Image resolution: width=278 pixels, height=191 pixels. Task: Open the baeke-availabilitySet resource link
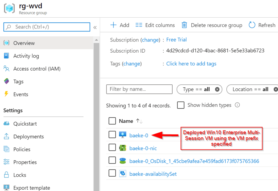tap(153, 174)
